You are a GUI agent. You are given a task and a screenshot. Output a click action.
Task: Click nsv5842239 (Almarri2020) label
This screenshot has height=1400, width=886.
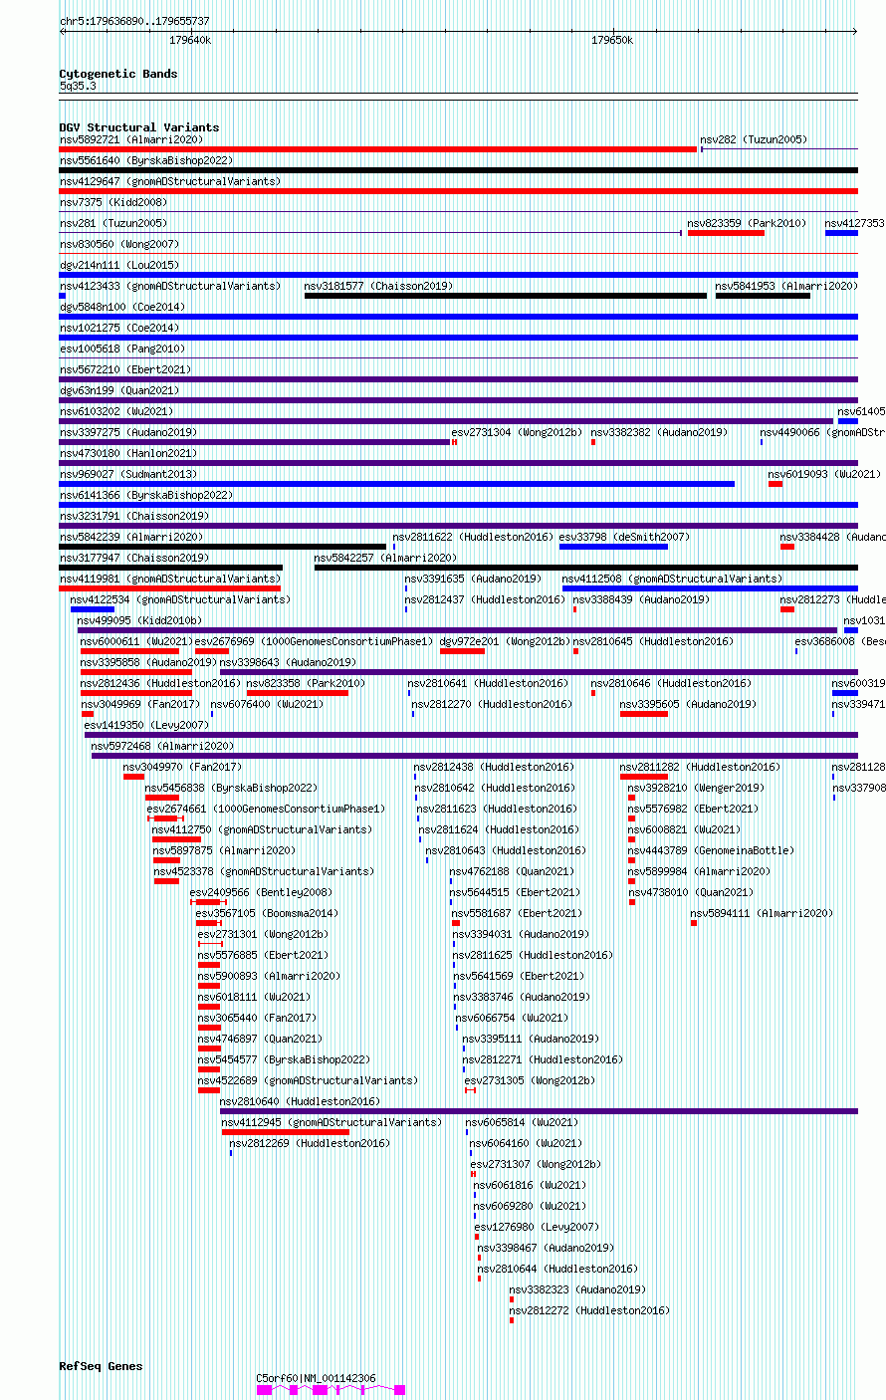click(131, 537)
